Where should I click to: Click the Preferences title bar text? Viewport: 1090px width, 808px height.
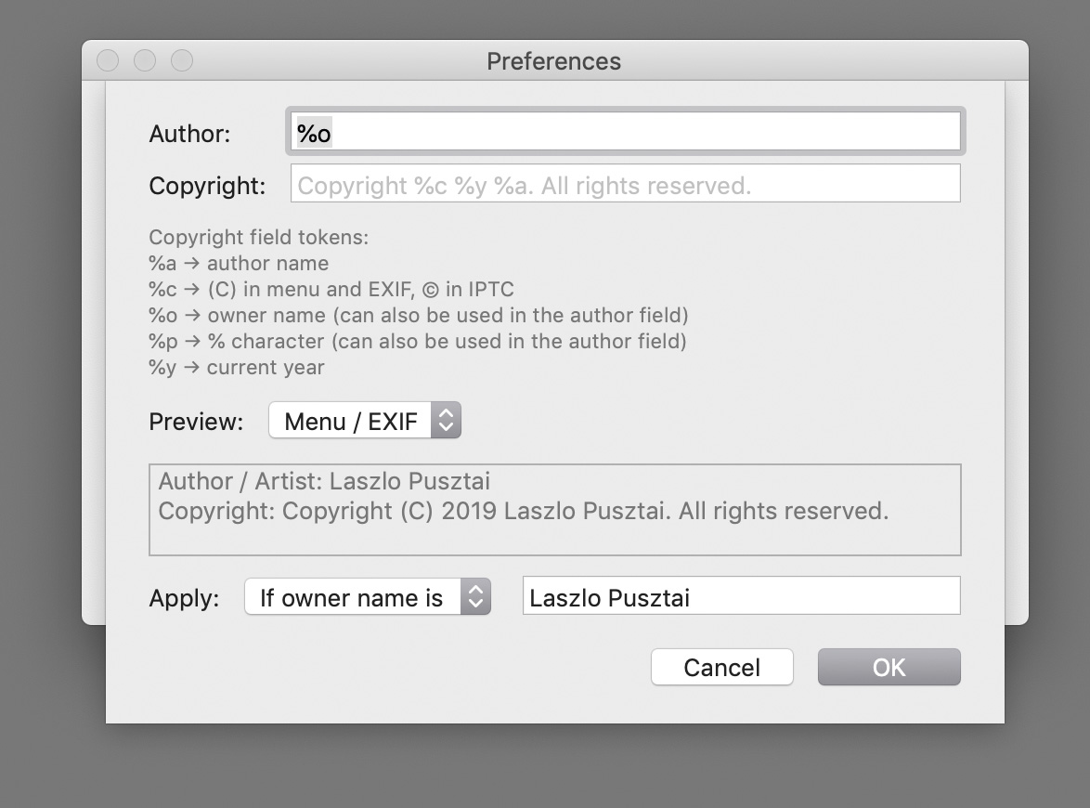(554, 61)
